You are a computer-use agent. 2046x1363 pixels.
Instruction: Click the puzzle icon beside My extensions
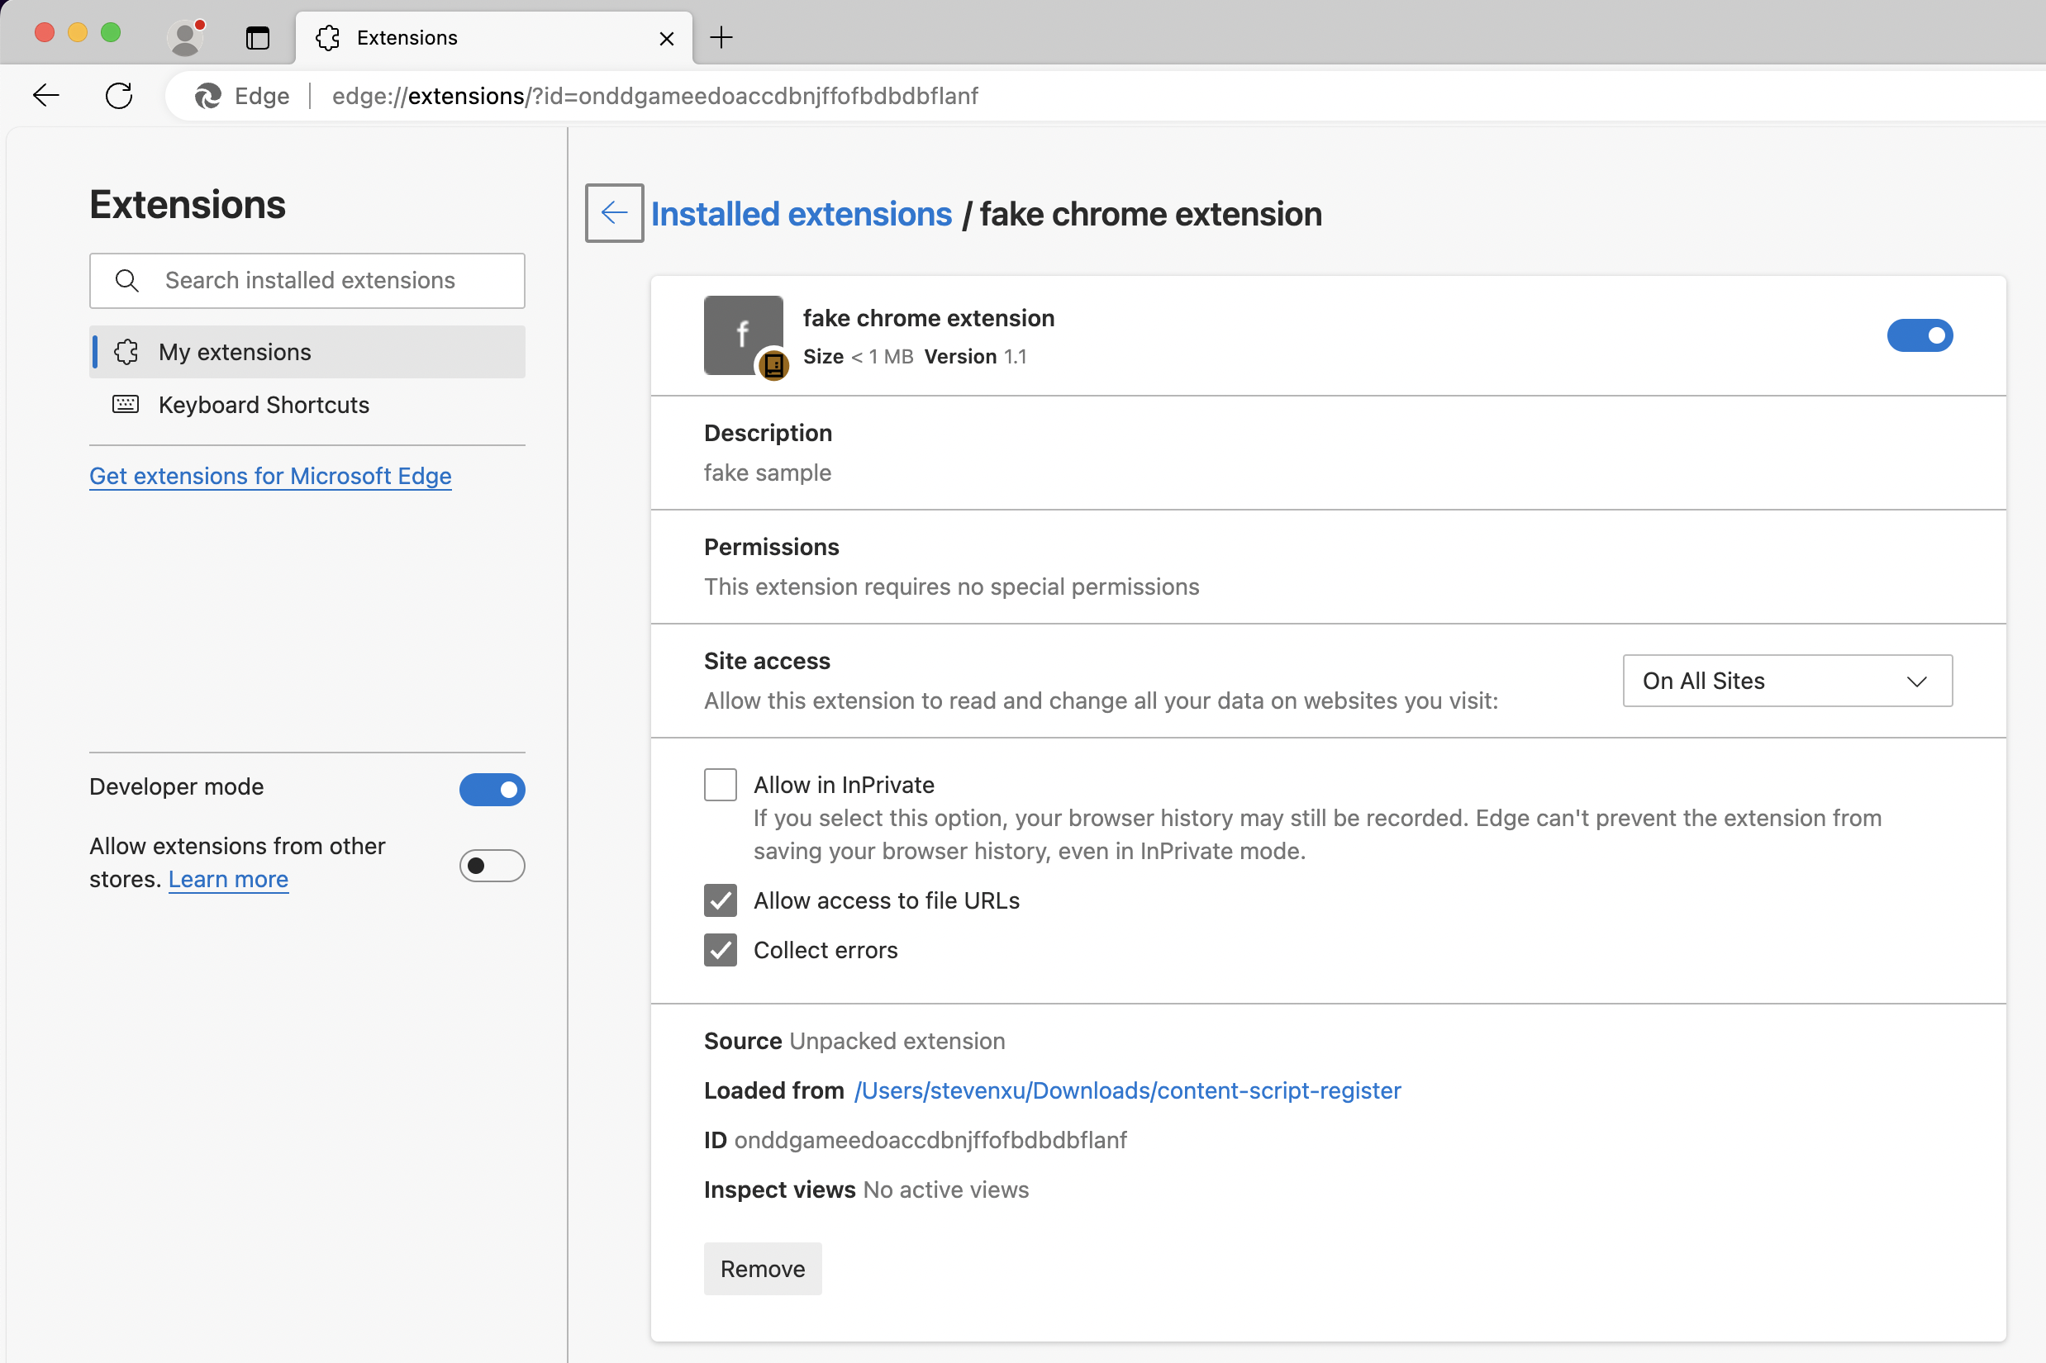point(126,351)
